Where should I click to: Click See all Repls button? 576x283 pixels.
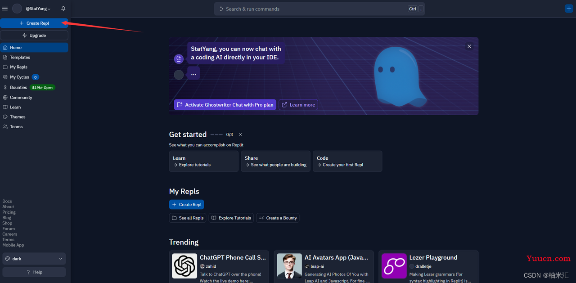[188, 218]
